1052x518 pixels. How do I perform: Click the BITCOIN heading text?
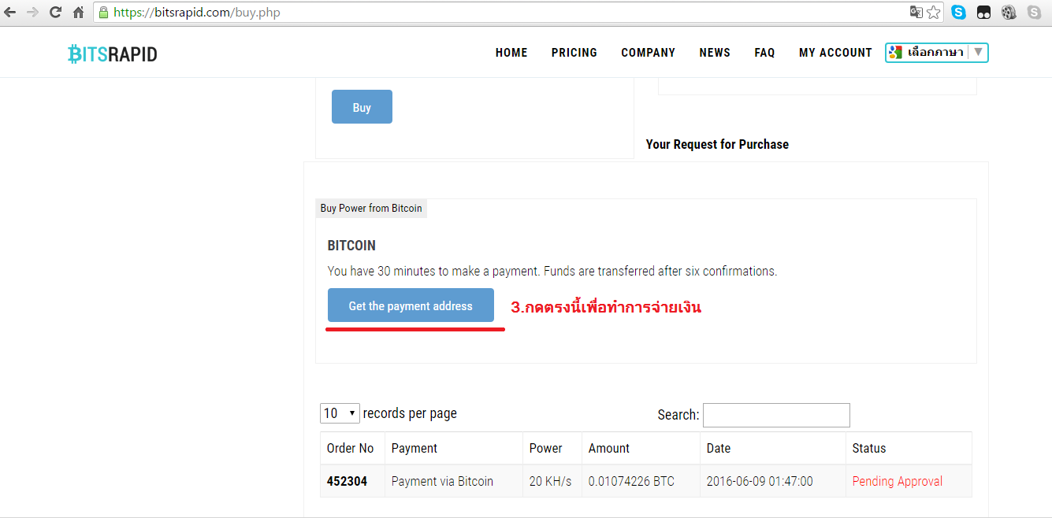(351, 246)
